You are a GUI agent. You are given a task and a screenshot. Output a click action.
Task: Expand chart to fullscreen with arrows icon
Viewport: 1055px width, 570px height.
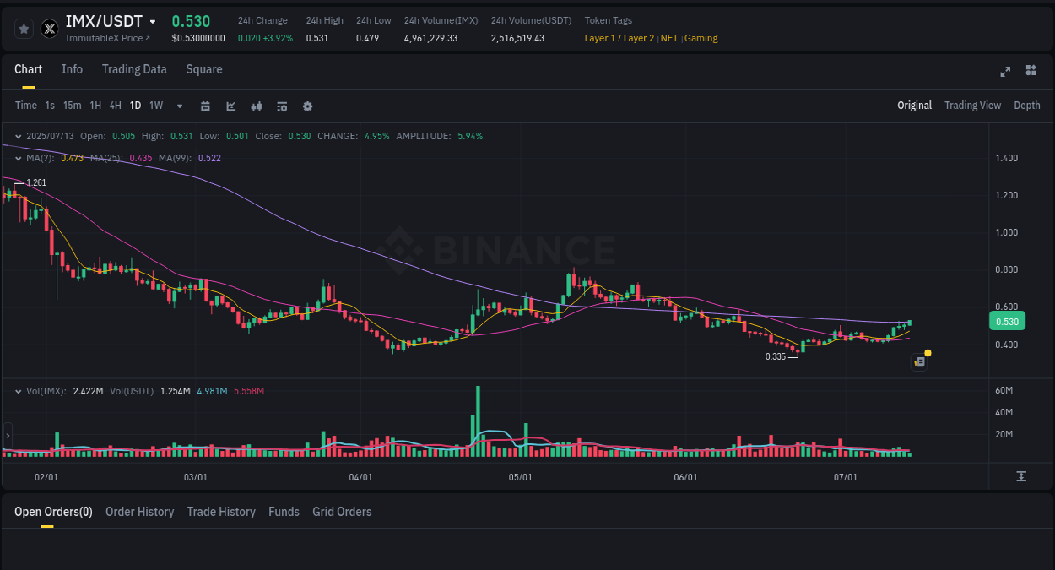pos(1004,72)
